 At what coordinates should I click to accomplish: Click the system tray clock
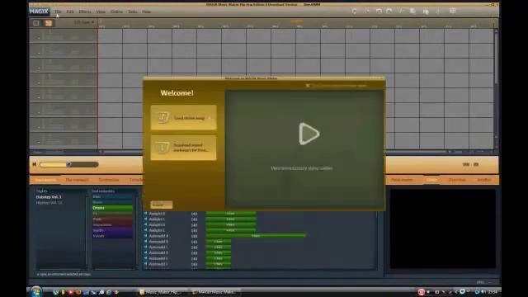pyautogui.click(x=493, y=292)
